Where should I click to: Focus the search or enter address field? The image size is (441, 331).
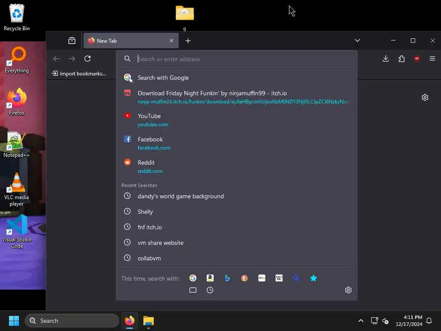pyautogui.click(x=236, y=59)
